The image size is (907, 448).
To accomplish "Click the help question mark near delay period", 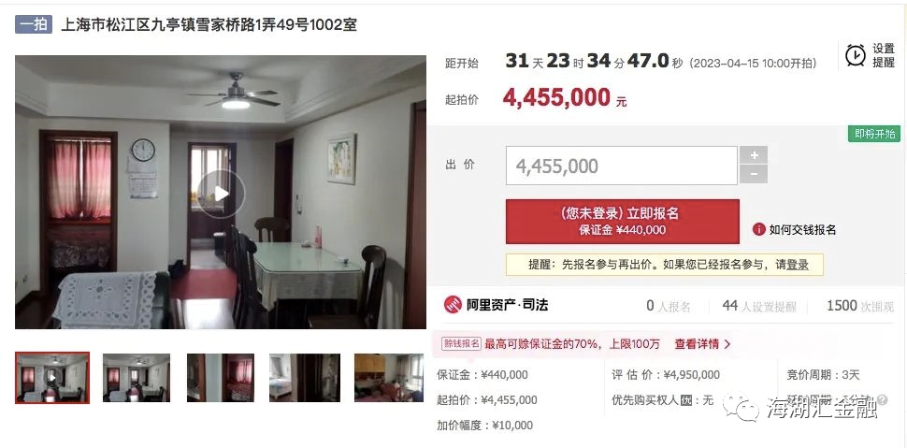I will [x=882, y=399].
